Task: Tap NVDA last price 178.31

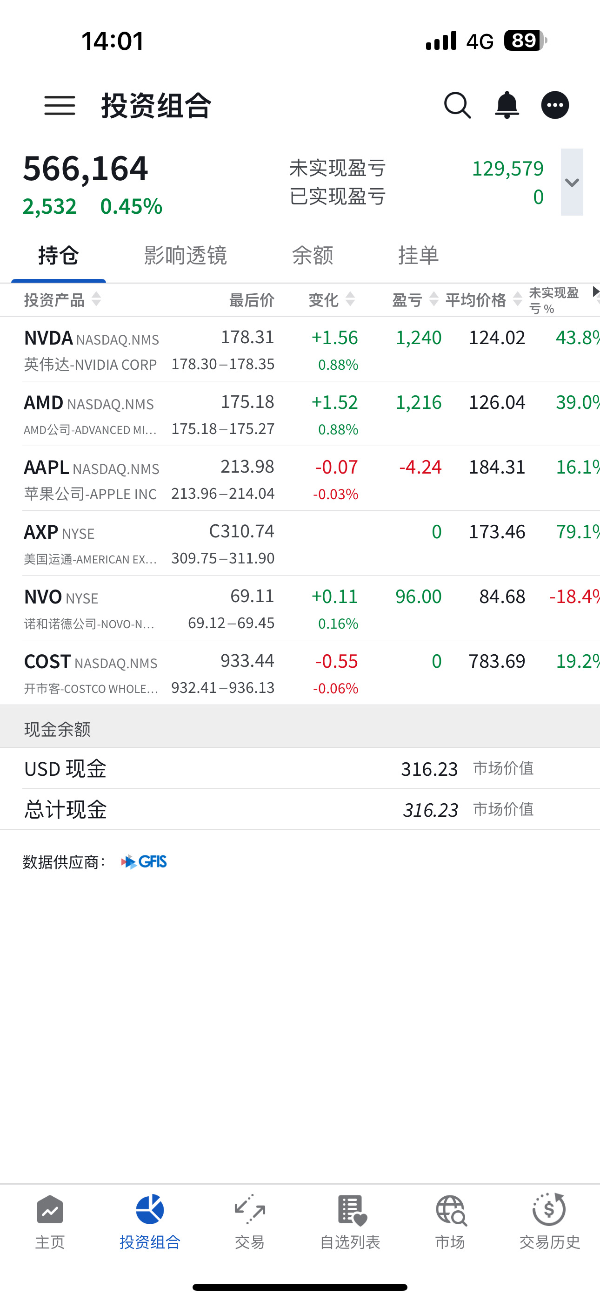Action: (x=247, y=337)
